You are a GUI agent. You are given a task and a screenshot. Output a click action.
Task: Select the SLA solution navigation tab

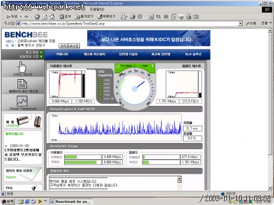(193, 54)
